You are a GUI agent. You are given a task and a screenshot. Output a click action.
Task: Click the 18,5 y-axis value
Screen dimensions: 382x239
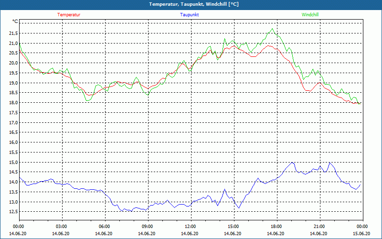[13, 93]
